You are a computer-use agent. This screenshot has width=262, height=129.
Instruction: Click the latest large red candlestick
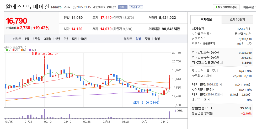[x=169, y=84]
